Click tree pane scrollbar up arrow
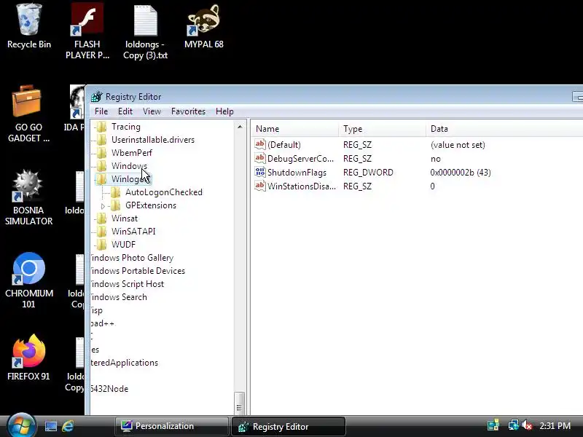This screenshot has width=583, height=437. (x=240, y=127)
